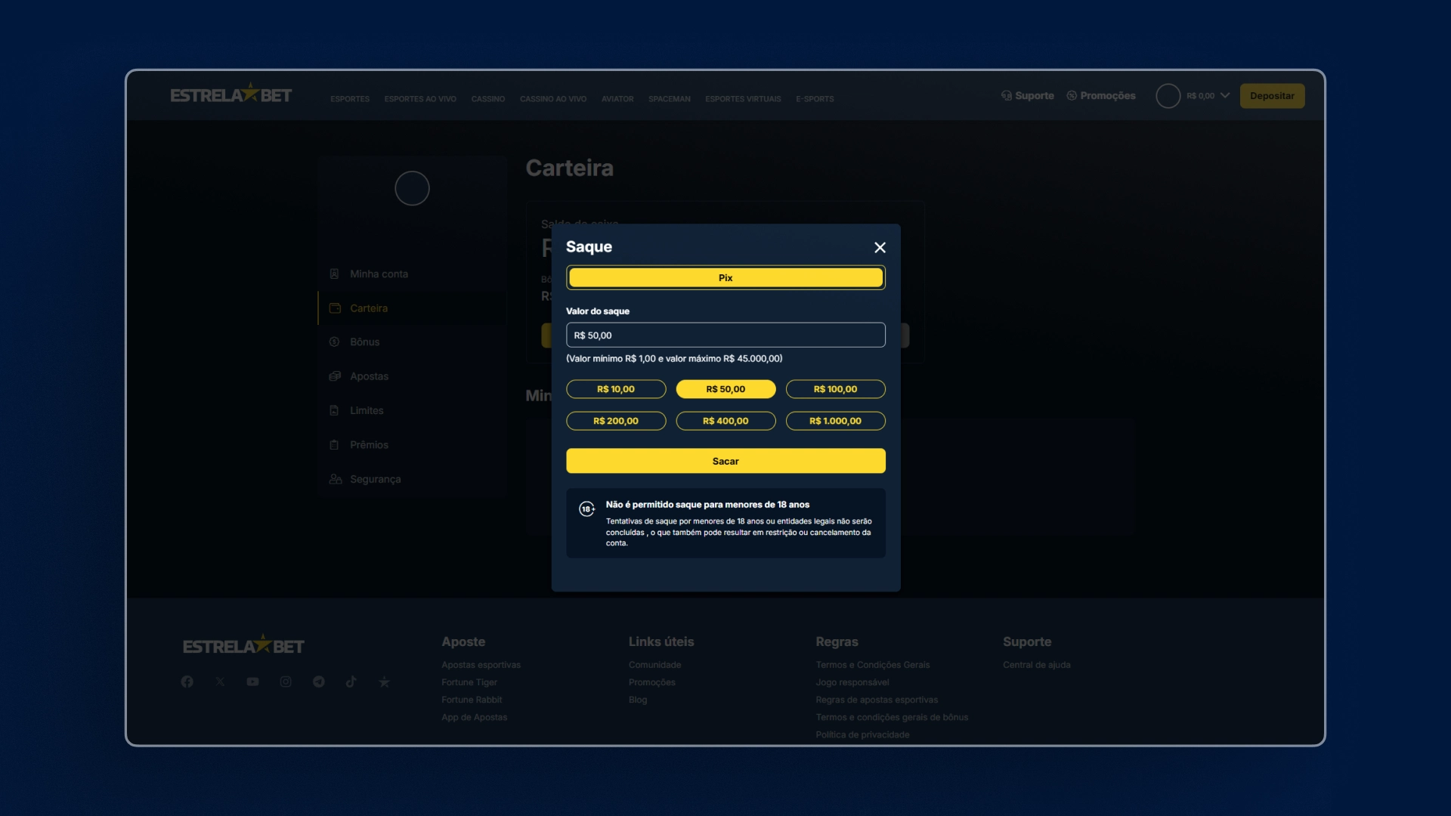This screenshot has width=1451, height=816.
Task: Click the TikTok icon in footer
Action: [x=351, y=682]
